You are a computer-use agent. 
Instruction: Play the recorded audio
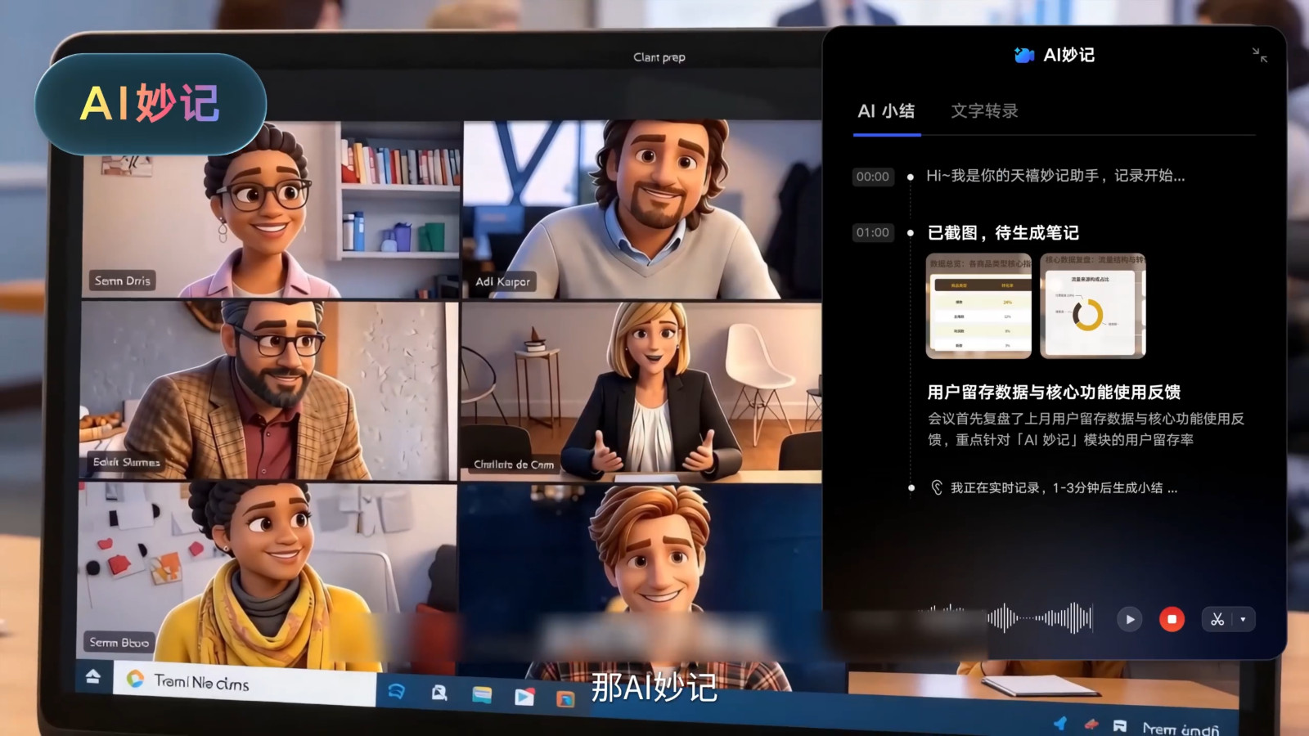1130,620
